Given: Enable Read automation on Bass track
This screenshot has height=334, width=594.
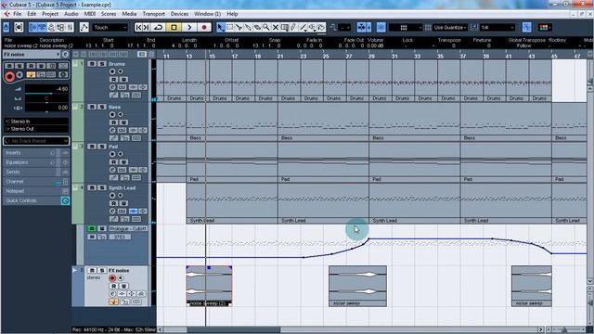Looking at the screenshot, I should pyautogui.click(x=113, y=122).
